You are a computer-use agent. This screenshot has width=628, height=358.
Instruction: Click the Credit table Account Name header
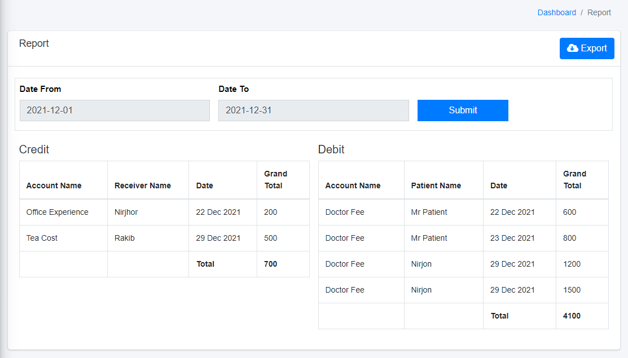tap(54, 185)
